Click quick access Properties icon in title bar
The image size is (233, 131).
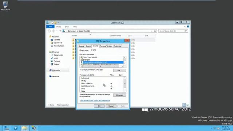pyautogui.click(x=52, y=23)
